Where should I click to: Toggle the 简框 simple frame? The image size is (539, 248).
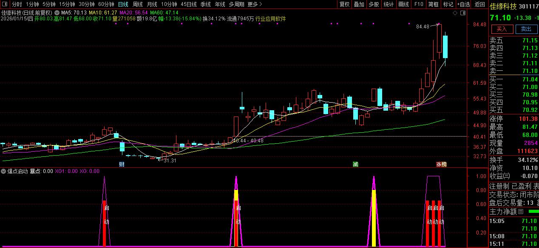tap(434, 4)
